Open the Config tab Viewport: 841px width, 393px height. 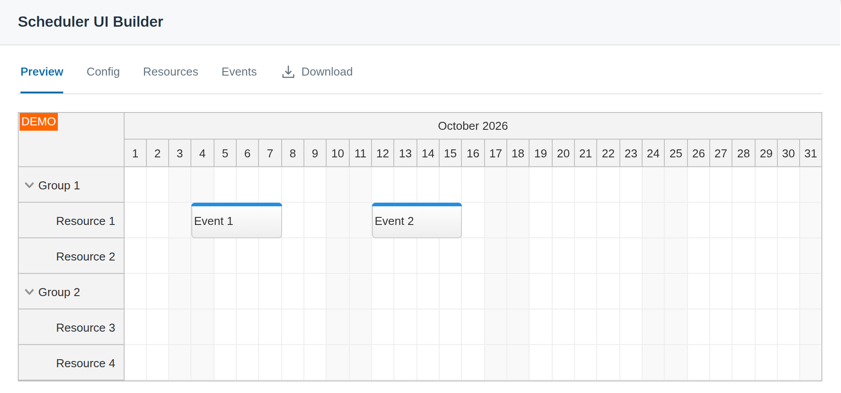click(x=103, y=72)
